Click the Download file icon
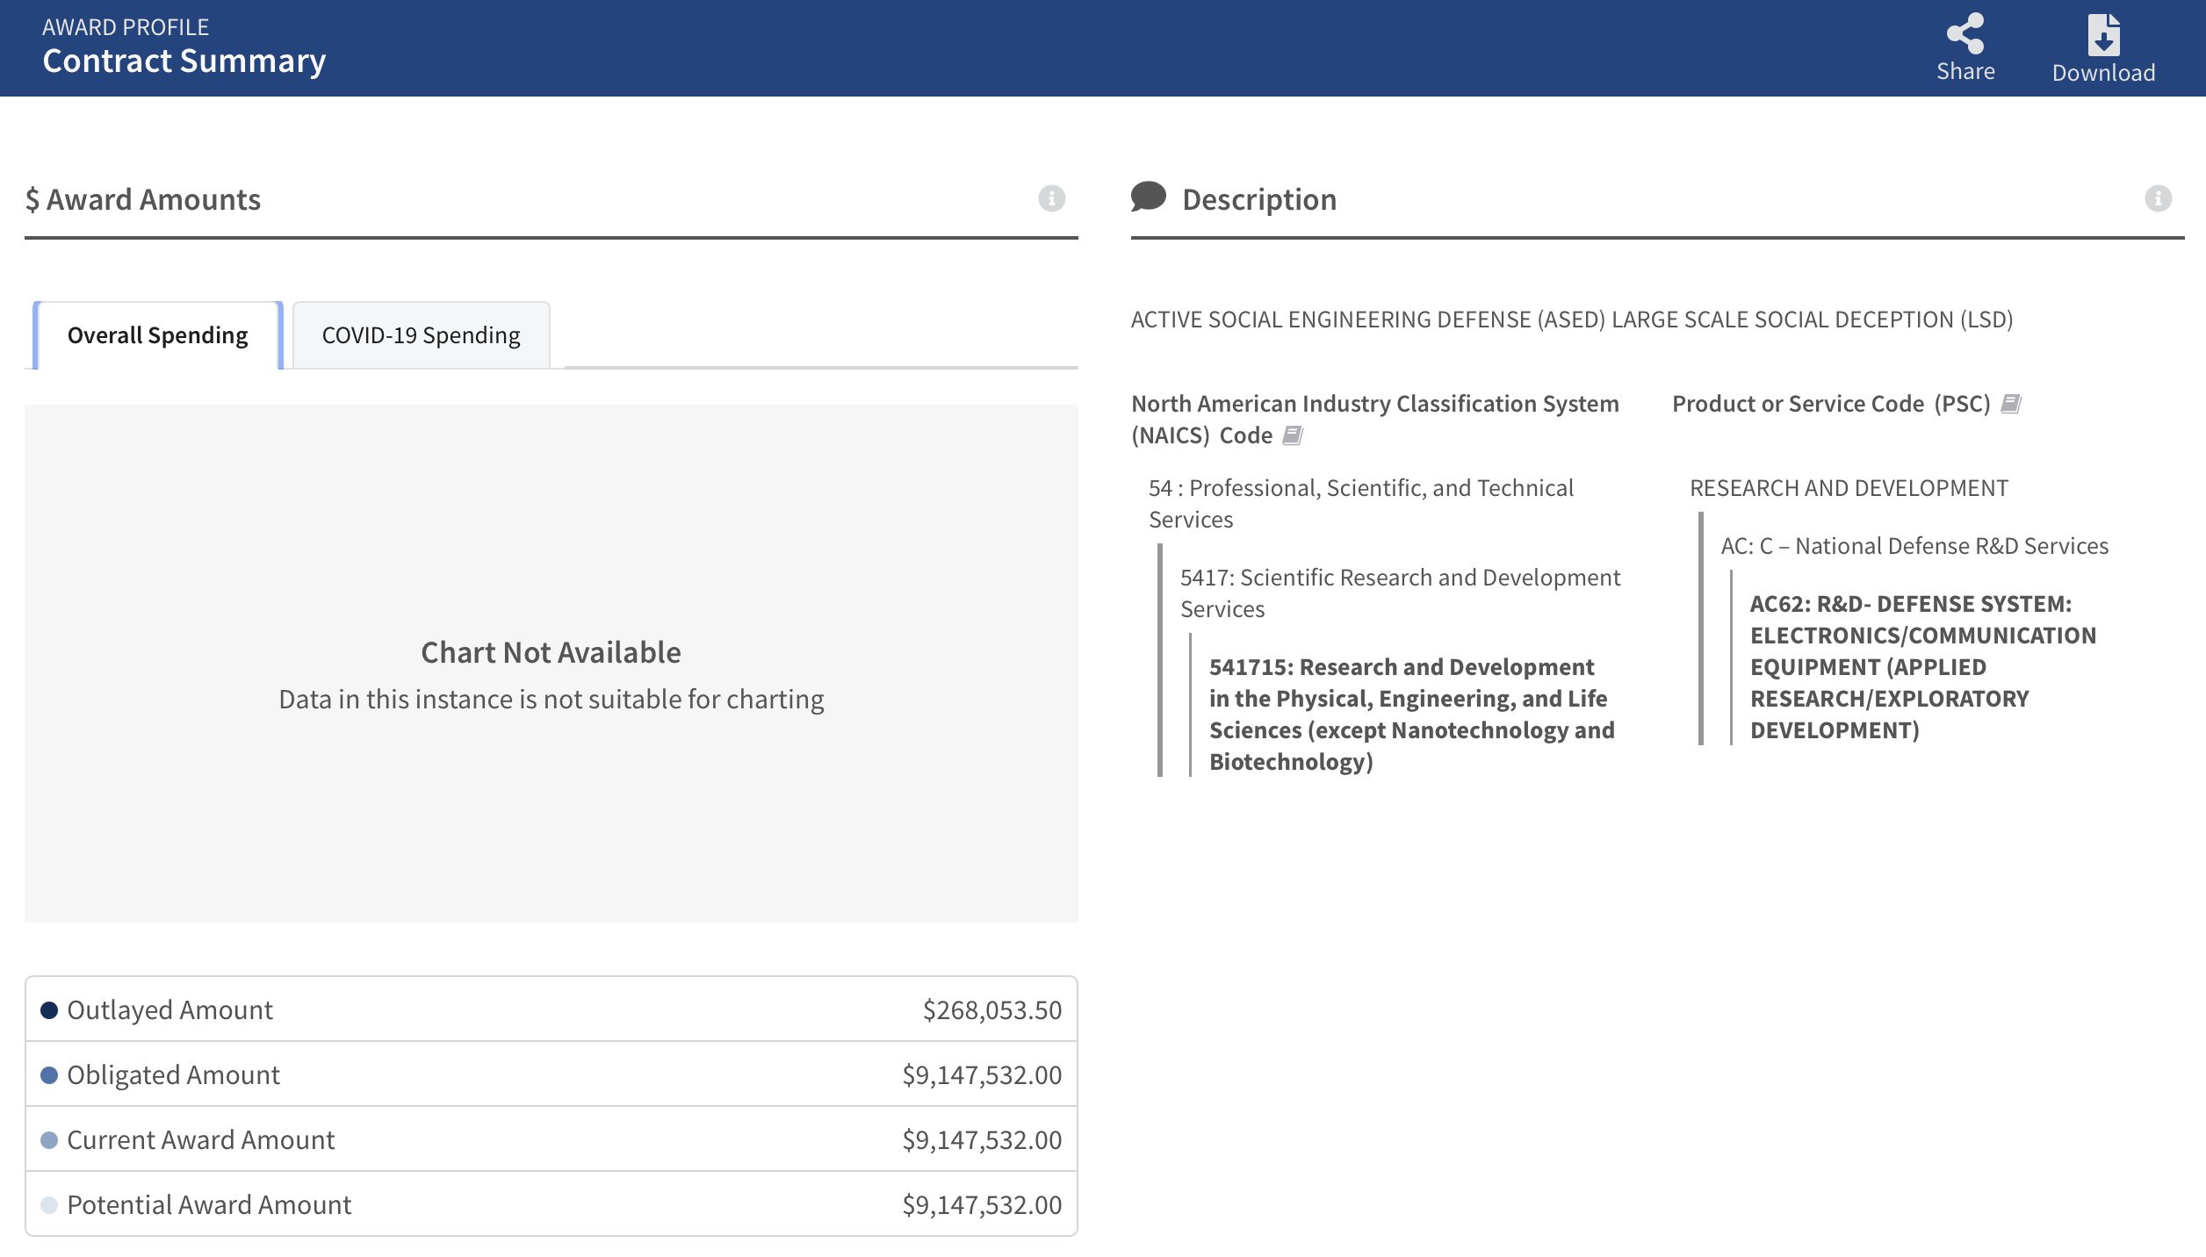The width and height of the screenshot is (2206, 1257). (2103, 35)
